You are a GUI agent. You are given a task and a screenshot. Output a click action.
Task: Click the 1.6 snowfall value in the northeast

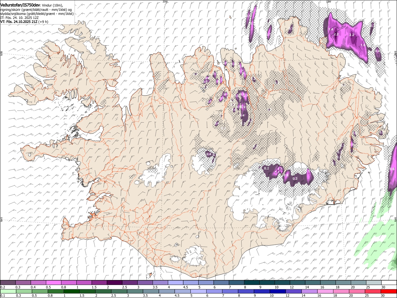(x=363, y=45)
